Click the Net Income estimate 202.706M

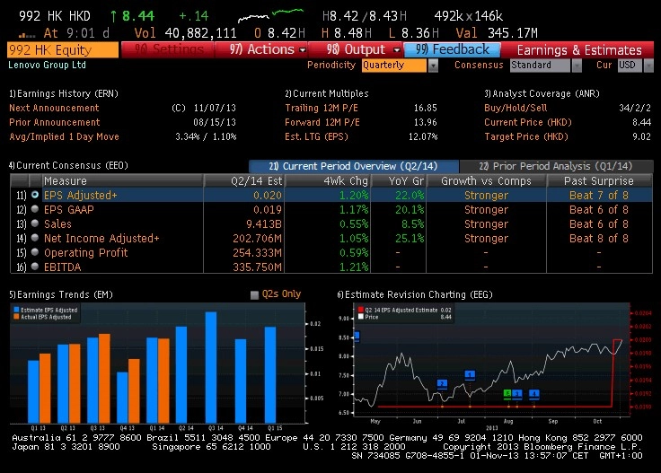(x=257, y=238)
